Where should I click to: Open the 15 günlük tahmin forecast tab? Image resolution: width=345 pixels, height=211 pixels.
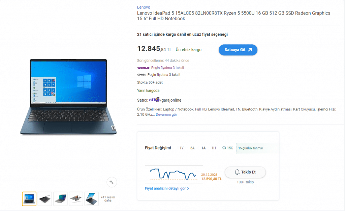coord(251,148)
